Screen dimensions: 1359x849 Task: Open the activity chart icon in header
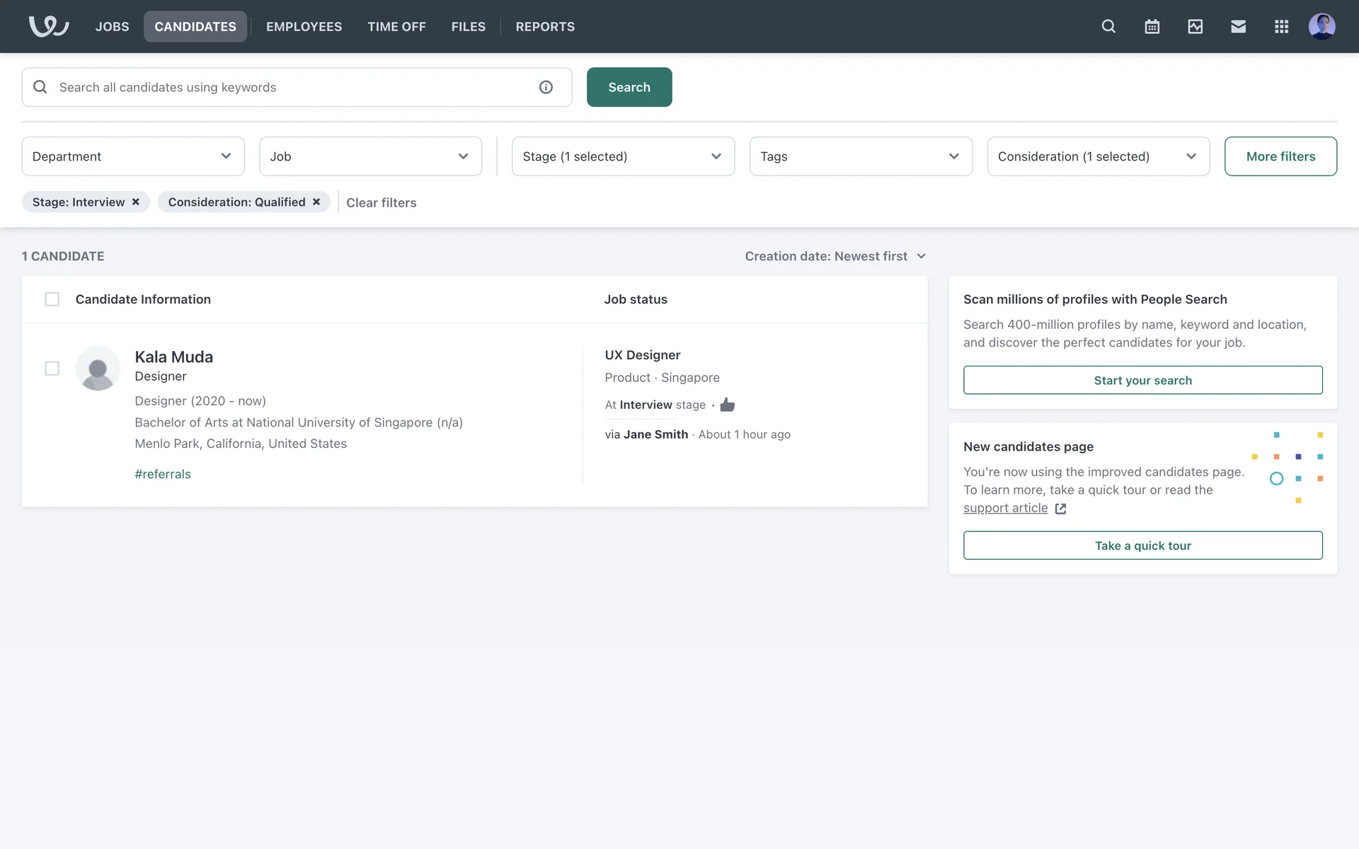[1195, 26]
